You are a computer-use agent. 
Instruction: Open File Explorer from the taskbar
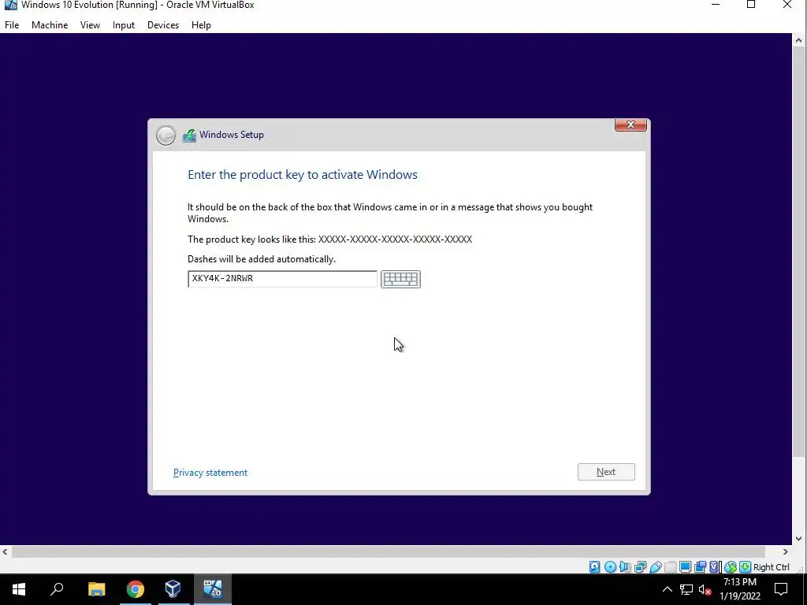pos(96,589)
